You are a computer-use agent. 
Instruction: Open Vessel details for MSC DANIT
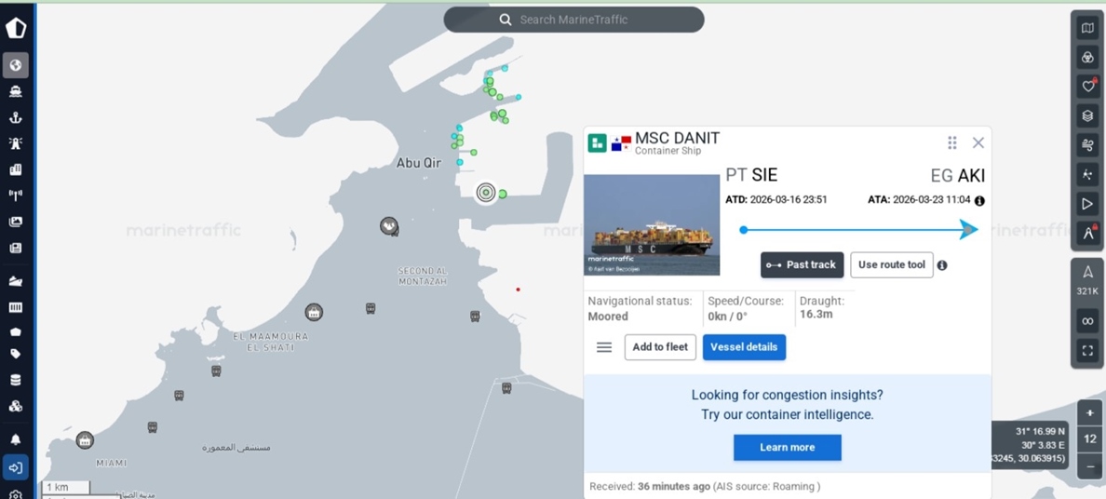click(744, 347)
